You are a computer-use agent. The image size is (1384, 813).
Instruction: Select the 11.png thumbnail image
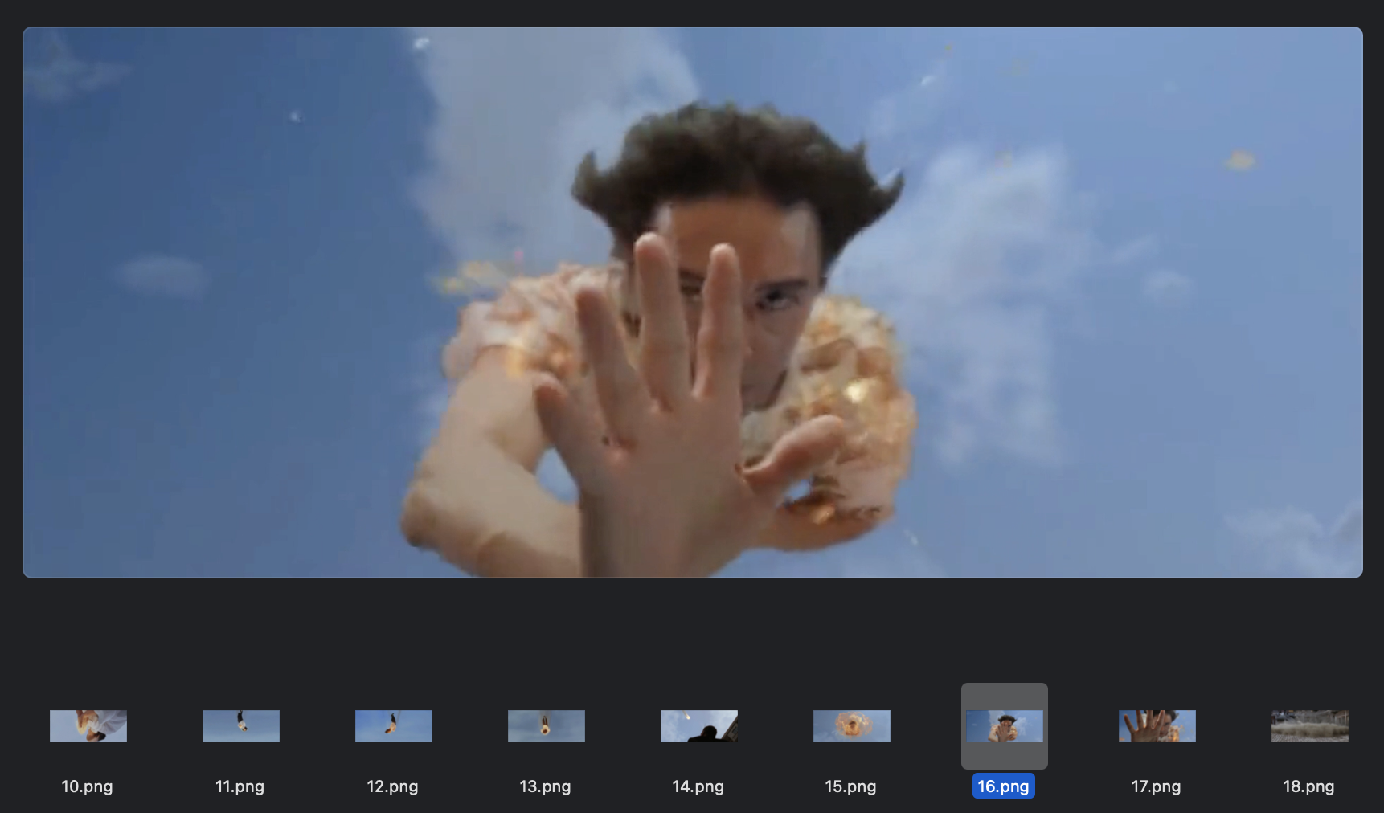tap(241, 725)
